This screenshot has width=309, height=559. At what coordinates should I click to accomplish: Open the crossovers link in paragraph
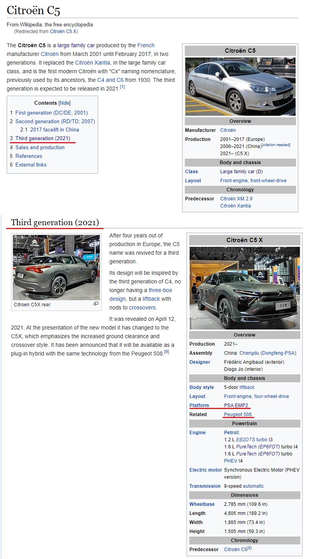142,307
